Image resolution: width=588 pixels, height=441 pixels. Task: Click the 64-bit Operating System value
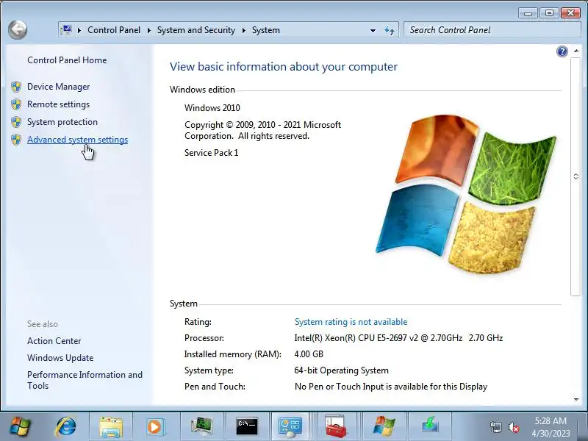click(x=341, y=370)
